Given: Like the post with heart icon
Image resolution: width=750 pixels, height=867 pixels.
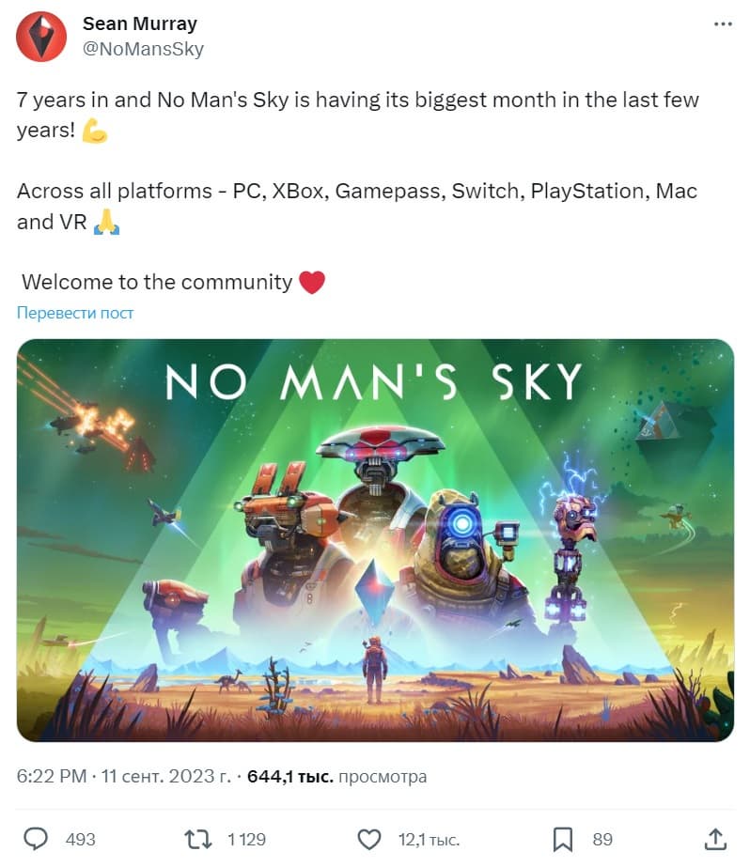Looking at the screenshot, I should (369, 840).
